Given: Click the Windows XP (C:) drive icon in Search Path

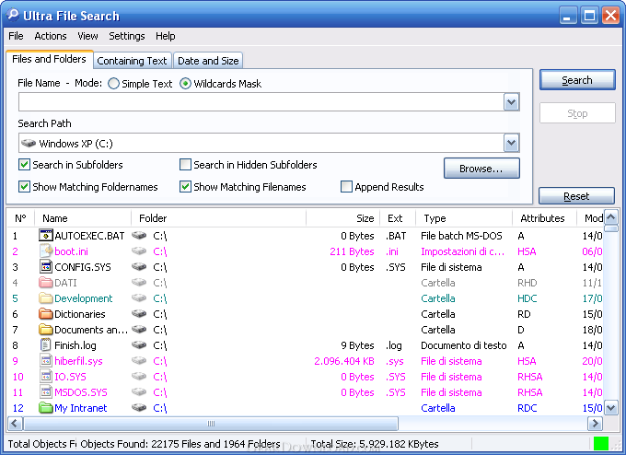Looking at the screenshot, I should pyautogui.click(x=29, y=143).
